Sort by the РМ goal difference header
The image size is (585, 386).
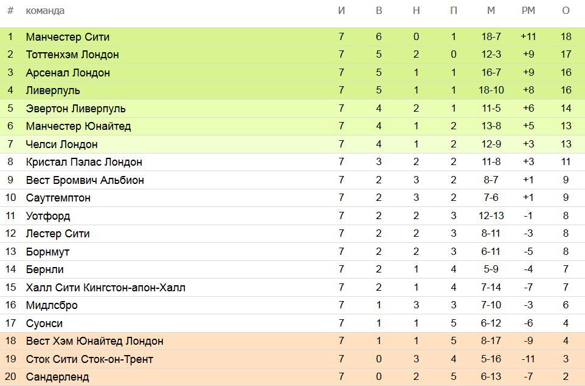[528, 11]
